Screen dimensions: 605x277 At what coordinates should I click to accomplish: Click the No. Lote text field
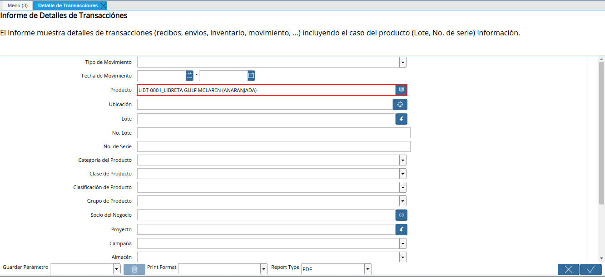point(273,133)
